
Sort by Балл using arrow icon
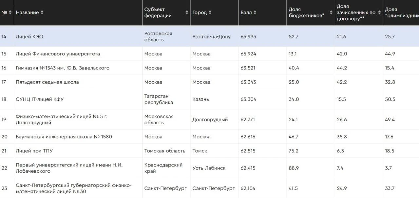pos(255,12)
